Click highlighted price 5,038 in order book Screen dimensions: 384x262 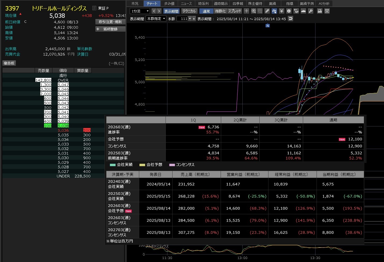[63, 126]
